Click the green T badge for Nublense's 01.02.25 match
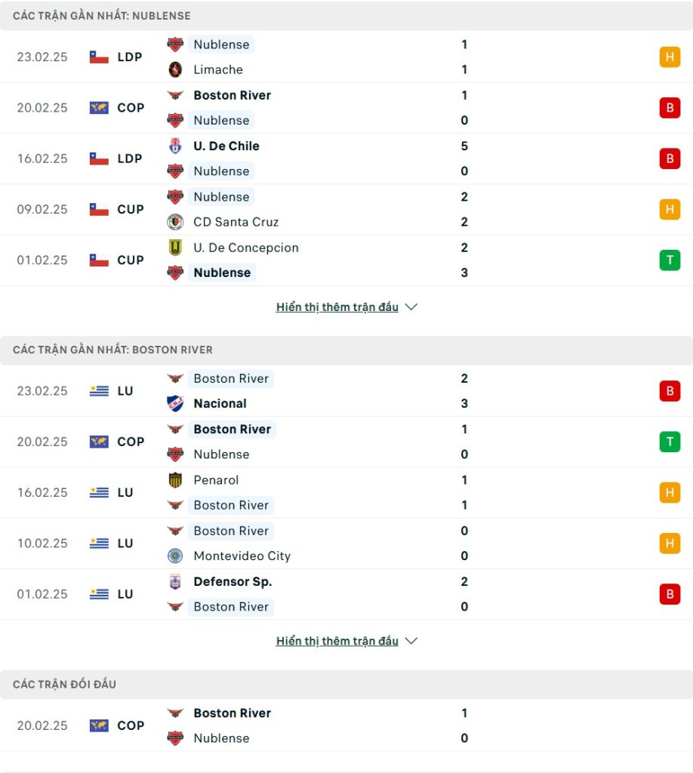The image size is (693, 773). tap(669, 260)
